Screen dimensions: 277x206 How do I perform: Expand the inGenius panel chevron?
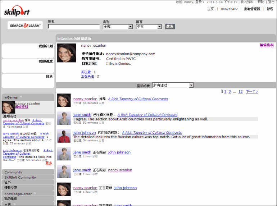pos(21,97)
